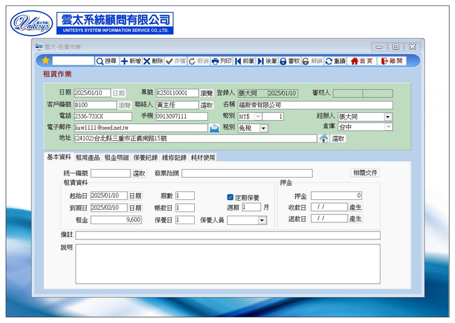Click 產生 button beside 退款日

click(356, 218)
